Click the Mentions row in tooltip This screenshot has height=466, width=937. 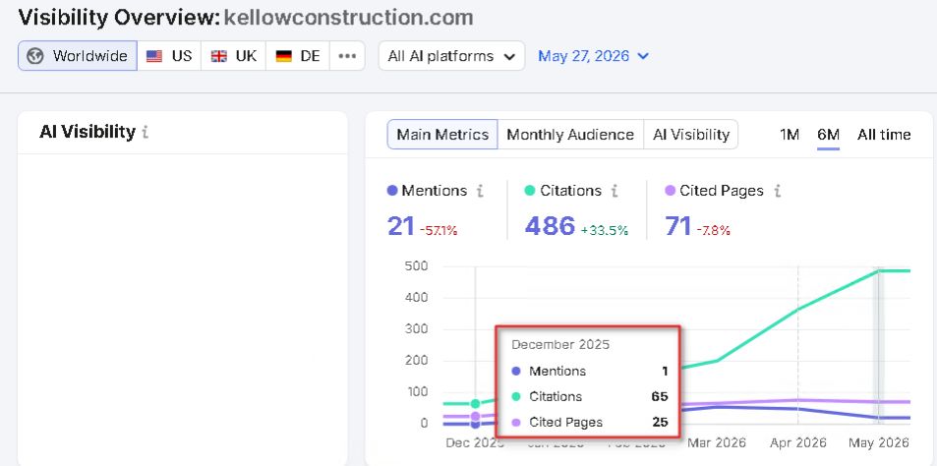point(590,371)
